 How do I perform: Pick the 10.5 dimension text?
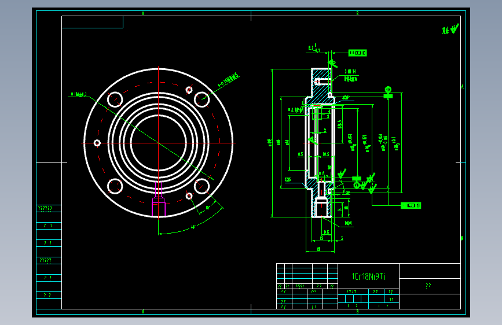(x=326, y=154)
